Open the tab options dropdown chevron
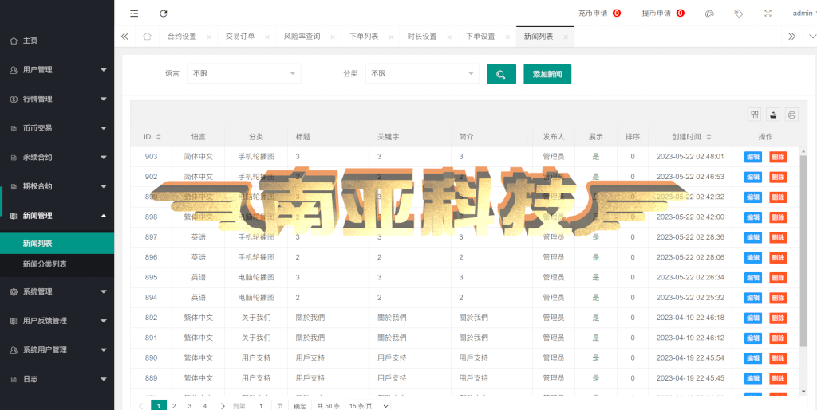The width and height of the screenshot is (817, 410). pos(811,37)
